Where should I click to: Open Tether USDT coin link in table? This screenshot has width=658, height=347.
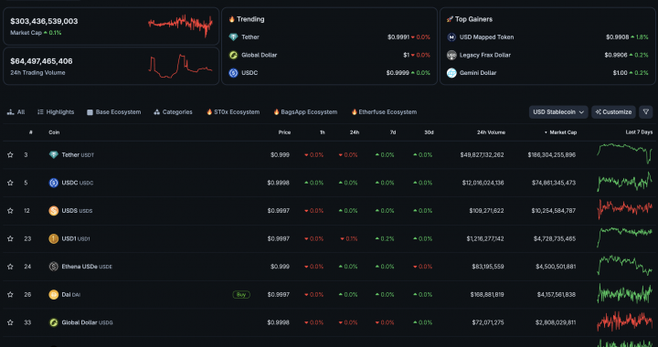click(x=78, y=155)
